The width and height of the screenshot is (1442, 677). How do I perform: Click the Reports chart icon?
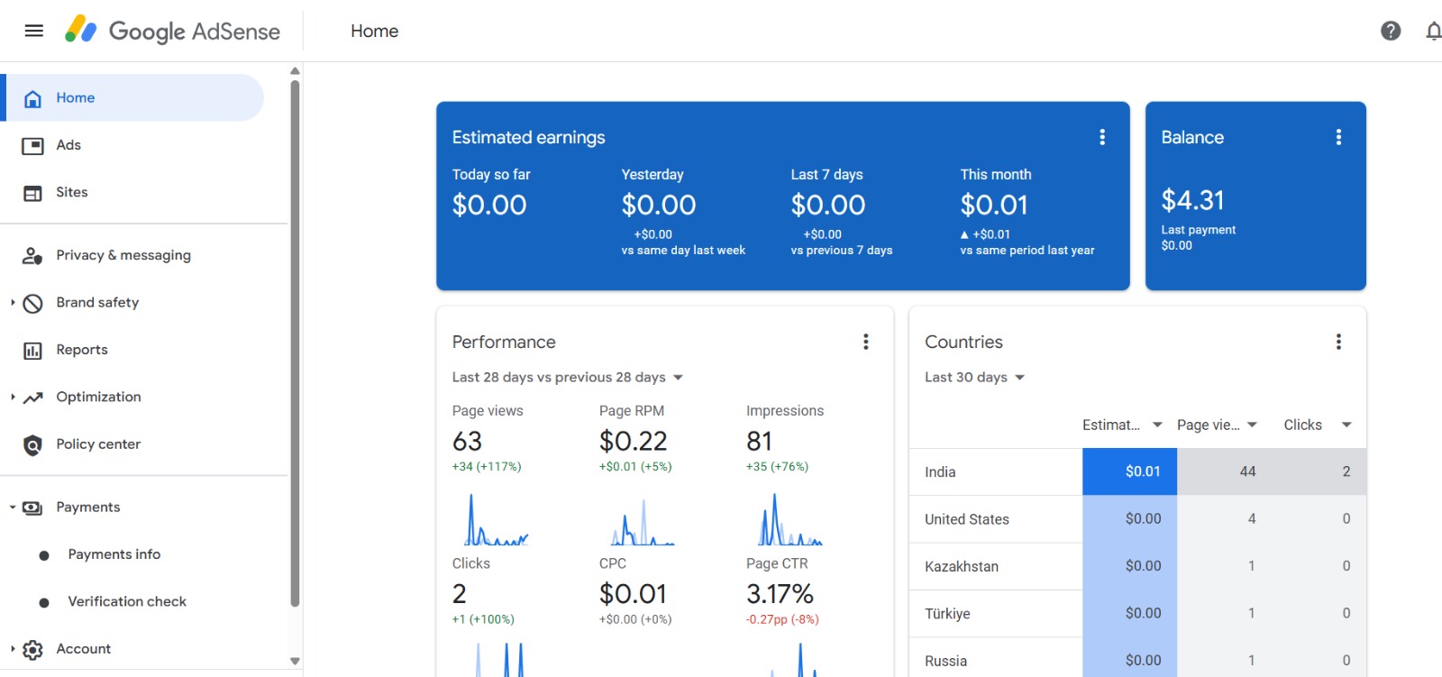coord(32,351)
